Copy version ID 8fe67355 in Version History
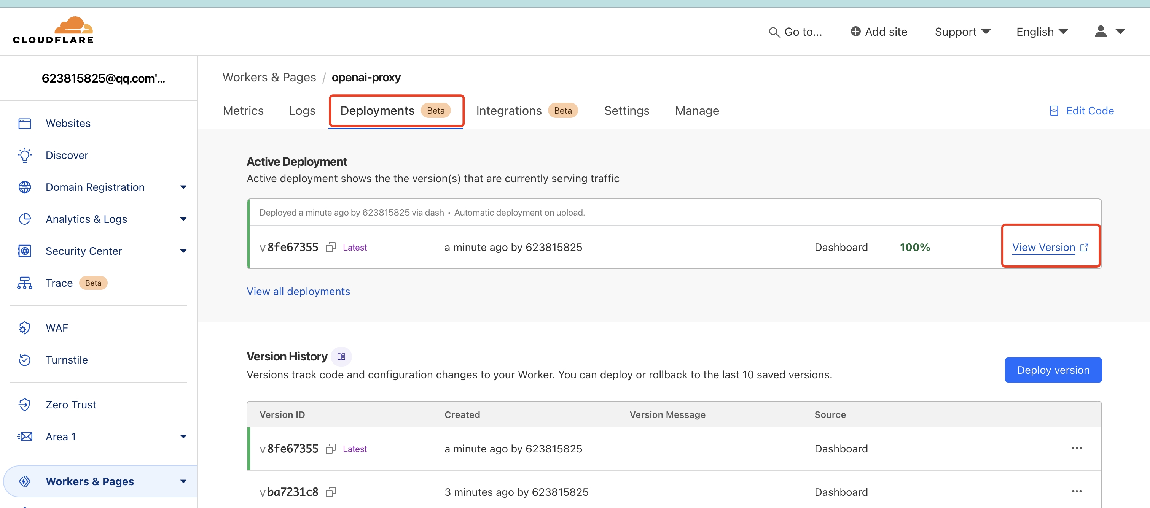1150x508 pixels. pyautogui.click(x=330, y=449)
